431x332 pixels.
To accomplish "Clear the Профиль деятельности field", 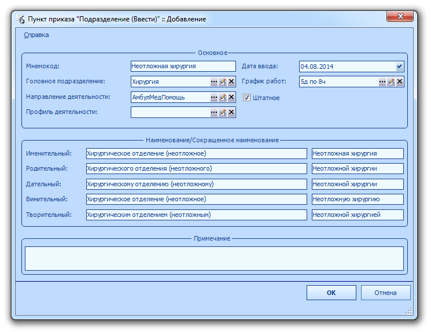I will point(231,112).
